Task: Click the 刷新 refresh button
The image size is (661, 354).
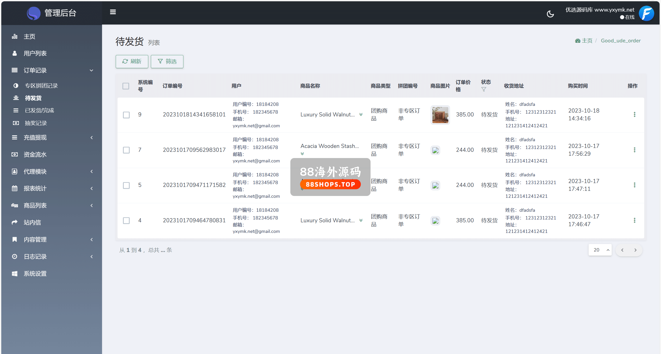Action: [x=132, y=61]
